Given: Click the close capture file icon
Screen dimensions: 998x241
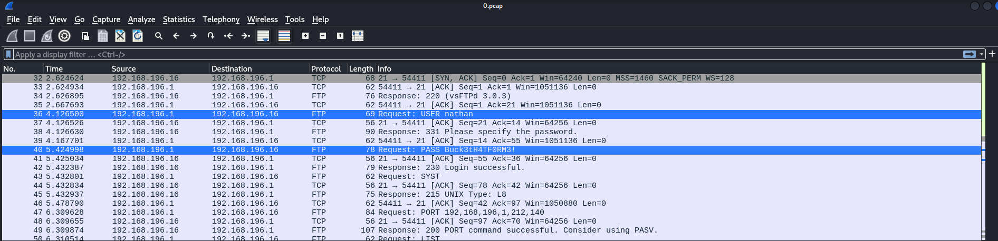Looking at the screenshot, I should tap(120, 36).
